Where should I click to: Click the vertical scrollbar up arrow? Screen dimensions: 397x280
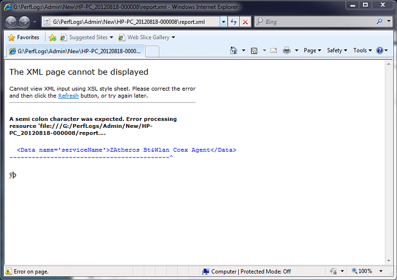point(389,64)
